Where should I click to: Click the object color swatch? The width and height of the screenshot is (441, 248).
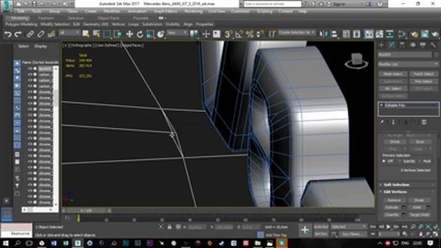tap(436, 54)
